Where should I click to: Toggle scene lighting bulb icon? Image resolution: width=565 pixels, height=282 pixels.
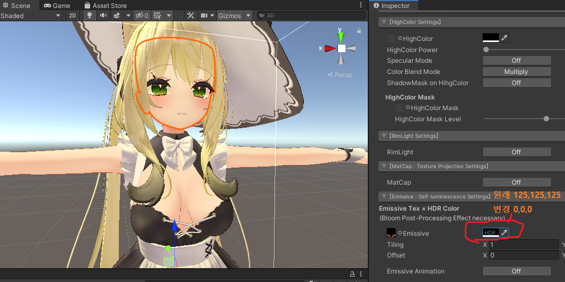point(90,15)
